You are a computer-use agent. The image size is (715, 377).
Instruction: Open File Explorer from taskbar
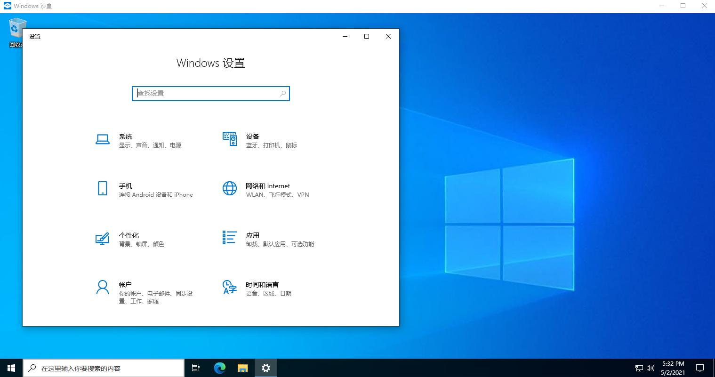243,368
